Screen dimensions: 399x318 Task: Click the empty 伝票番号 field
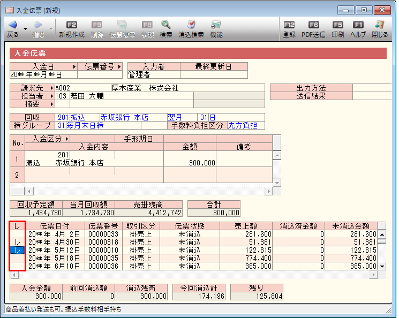tap(100, 74)
